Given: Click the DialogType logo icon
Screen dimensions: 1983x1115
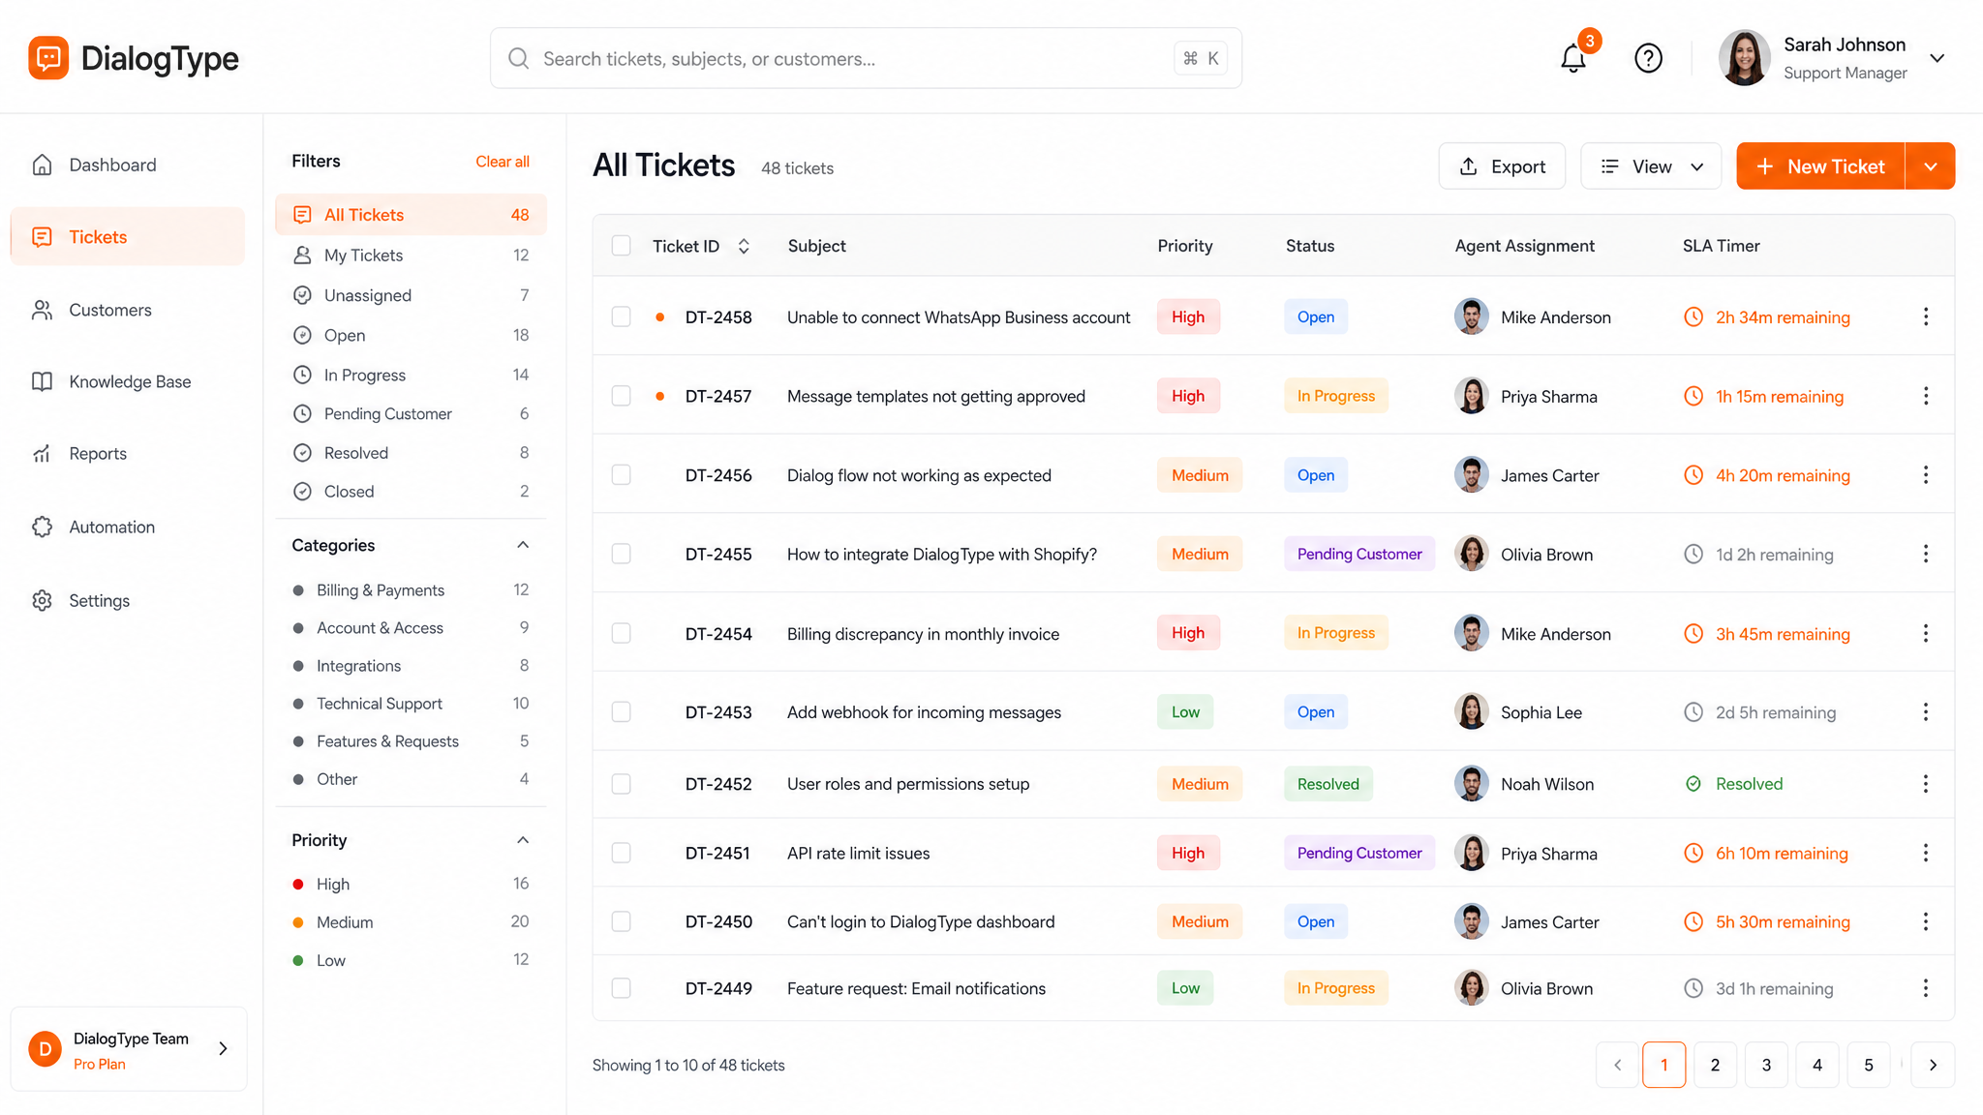Looking at the screenshot, I should pyautogui.click(x=48, y=58).
